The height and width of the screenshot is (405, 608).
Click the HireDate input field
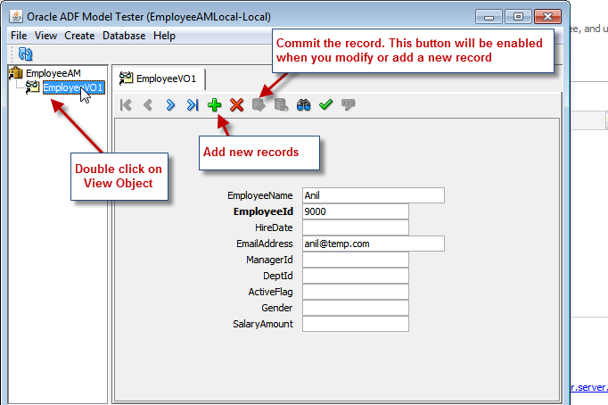coord(356,227)
